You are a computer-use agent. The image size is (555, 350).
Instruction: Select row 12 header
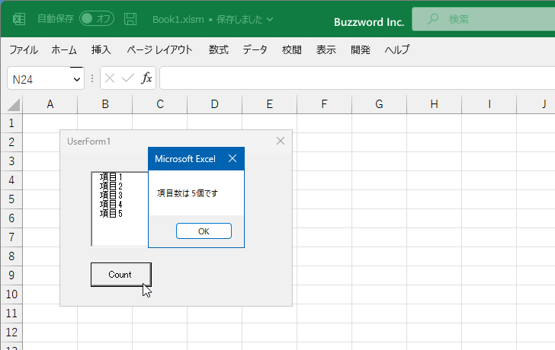[11, 332]
